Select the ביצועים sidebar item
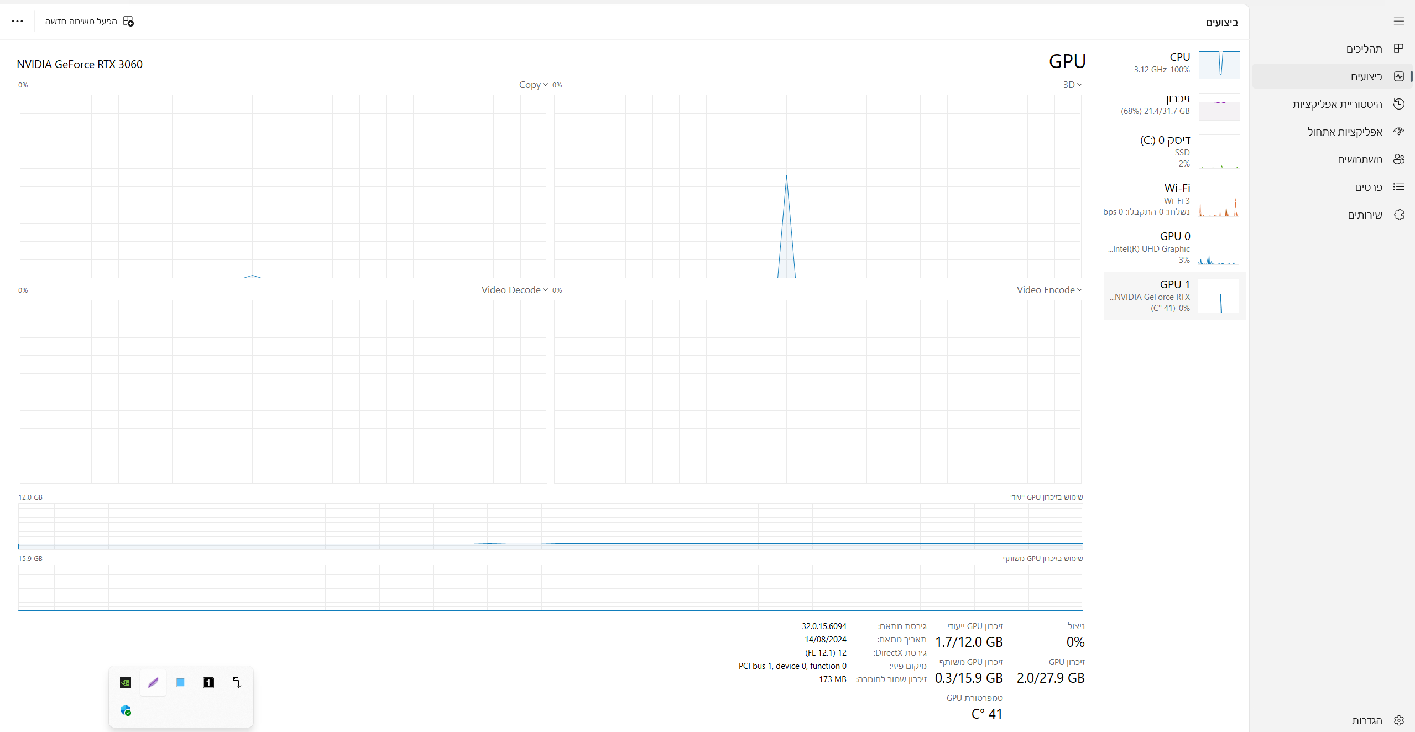This screenshot has width=1415, height=732. 1332,76
